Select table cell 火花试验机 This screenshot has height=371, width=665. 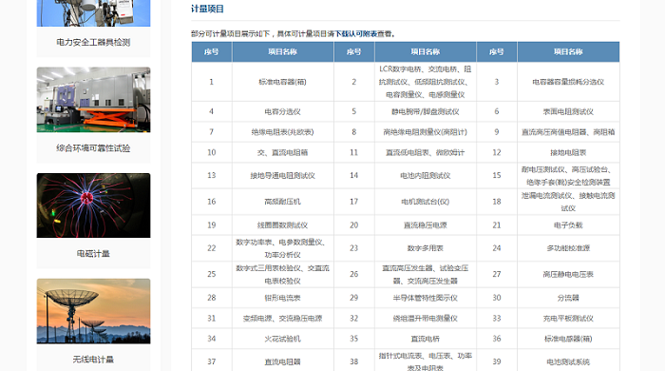point(283,339)
